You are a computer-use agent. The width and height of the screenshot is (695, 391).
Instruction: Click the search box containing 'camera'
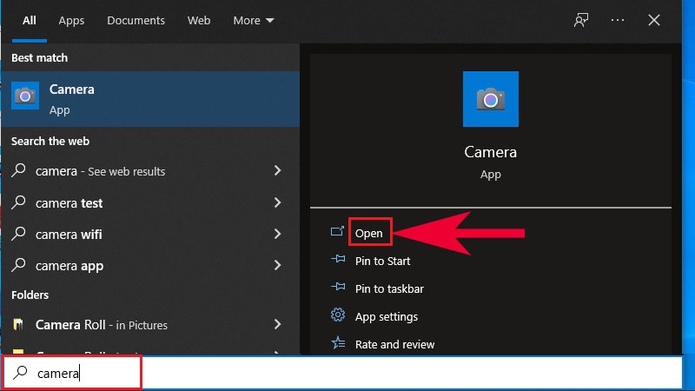tap(342, 373)
